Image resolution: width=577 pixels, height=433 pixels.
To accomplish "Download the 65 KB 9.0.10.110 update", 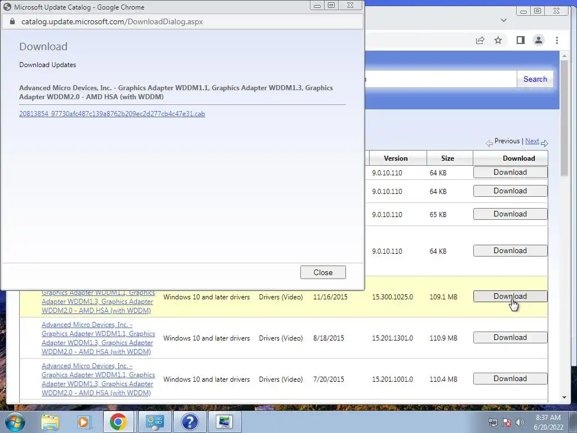I will (510, 214).
